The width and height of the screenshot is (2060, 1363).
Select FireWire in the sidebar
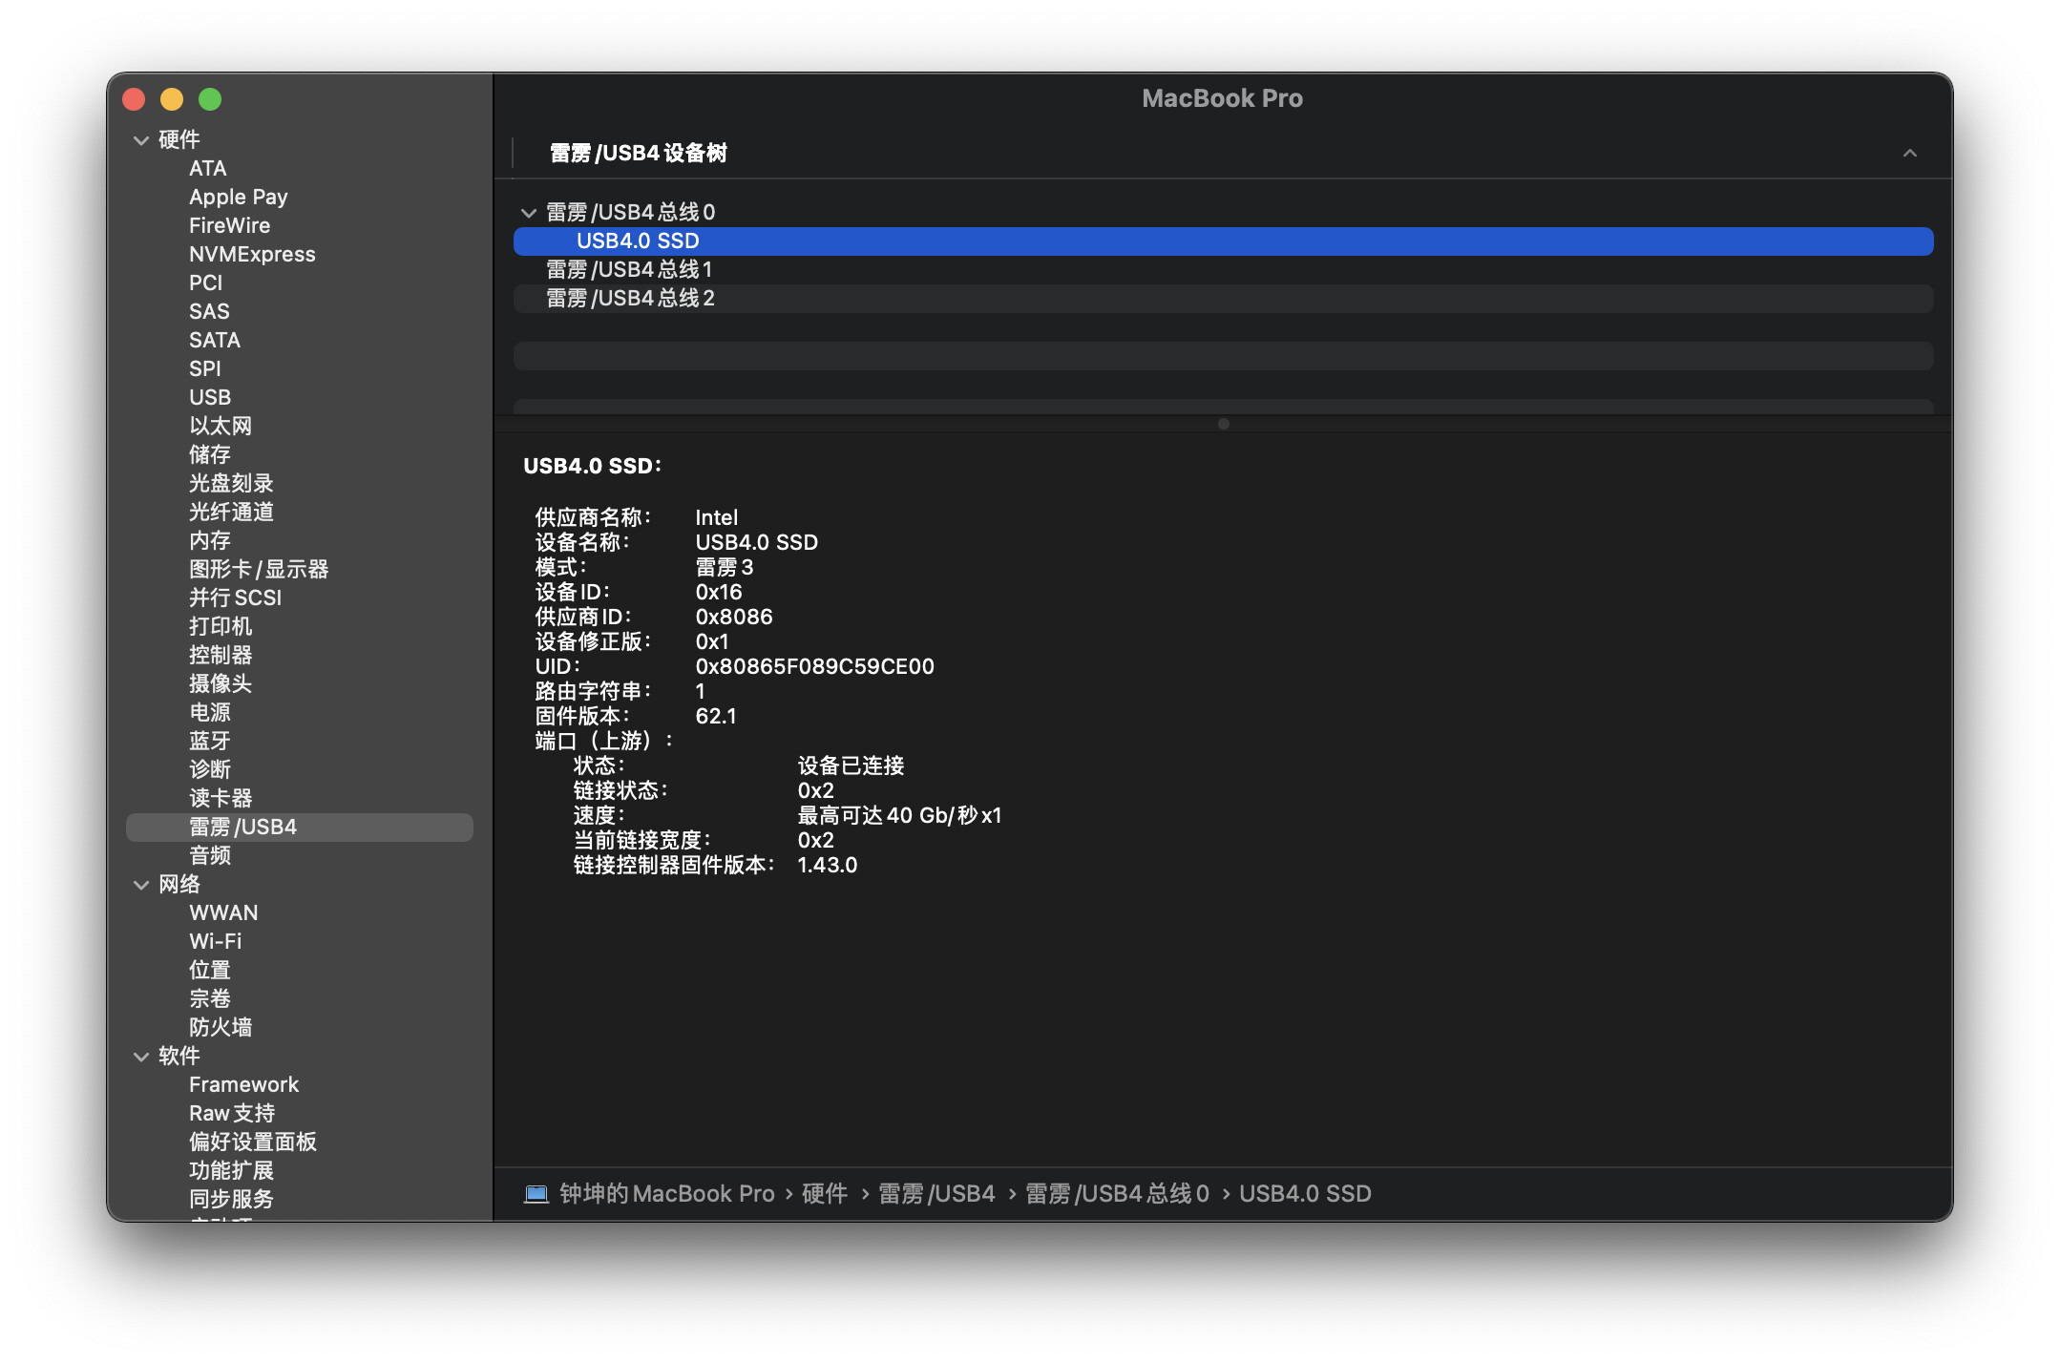pos(229,226)
